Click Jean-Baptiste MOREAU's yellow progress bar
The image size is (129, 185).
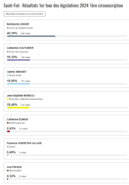coord(18,107)
